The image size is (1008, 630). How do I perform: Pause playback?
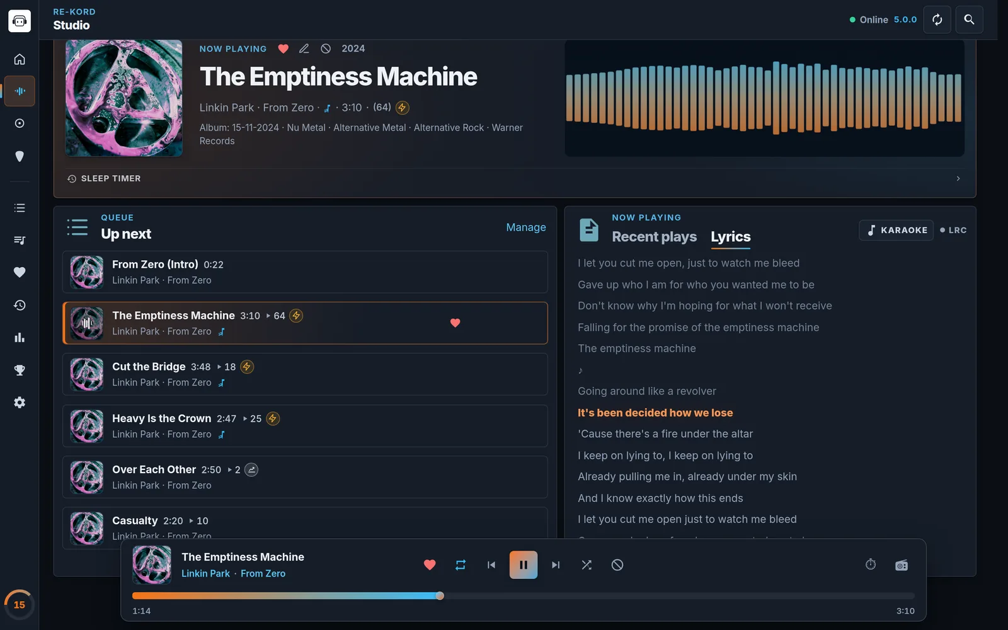coord(524,565)
